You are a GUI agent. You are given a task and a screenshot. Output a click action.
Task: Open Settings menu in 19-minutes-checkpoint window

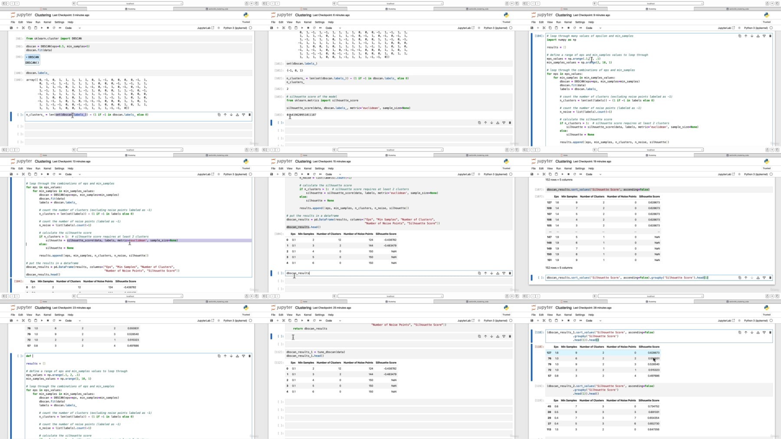pyautogui.click(x=580, y=168)
